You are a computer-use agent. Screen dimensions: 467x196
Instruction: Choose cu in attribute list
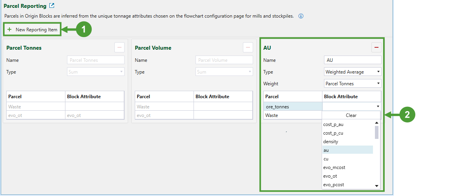click(x=347, y=159)
